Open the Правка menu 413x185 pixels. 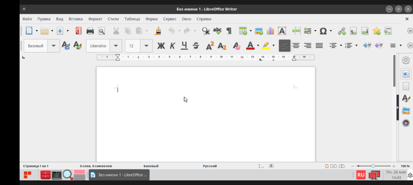pos(44,19)
